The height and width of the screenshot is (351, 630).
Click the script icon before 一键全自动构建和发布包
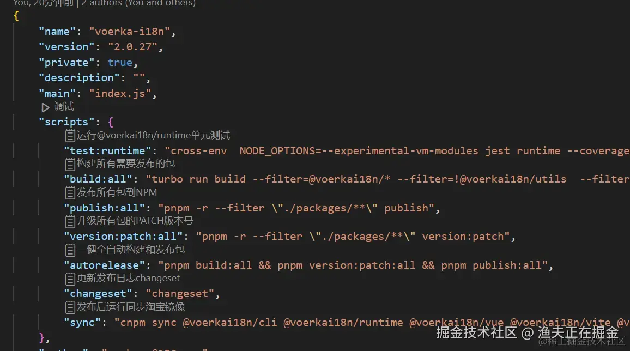(70, 250)
